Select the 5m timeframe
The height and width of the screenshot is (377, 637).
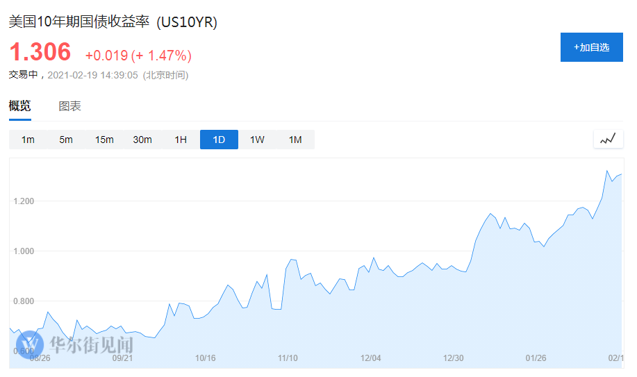tap(66, 140)
